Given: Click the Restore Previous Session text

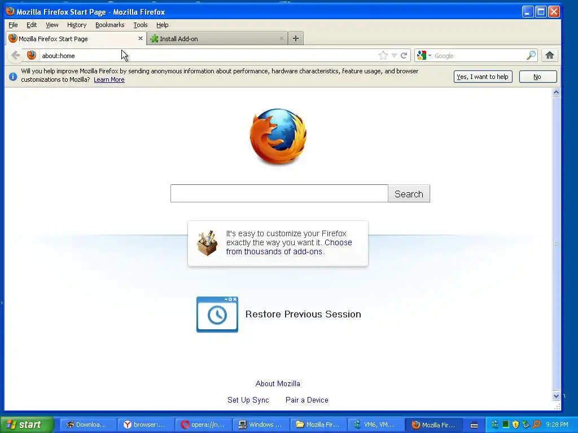Looking at the screenshot, I should click(x=303, y=314).
